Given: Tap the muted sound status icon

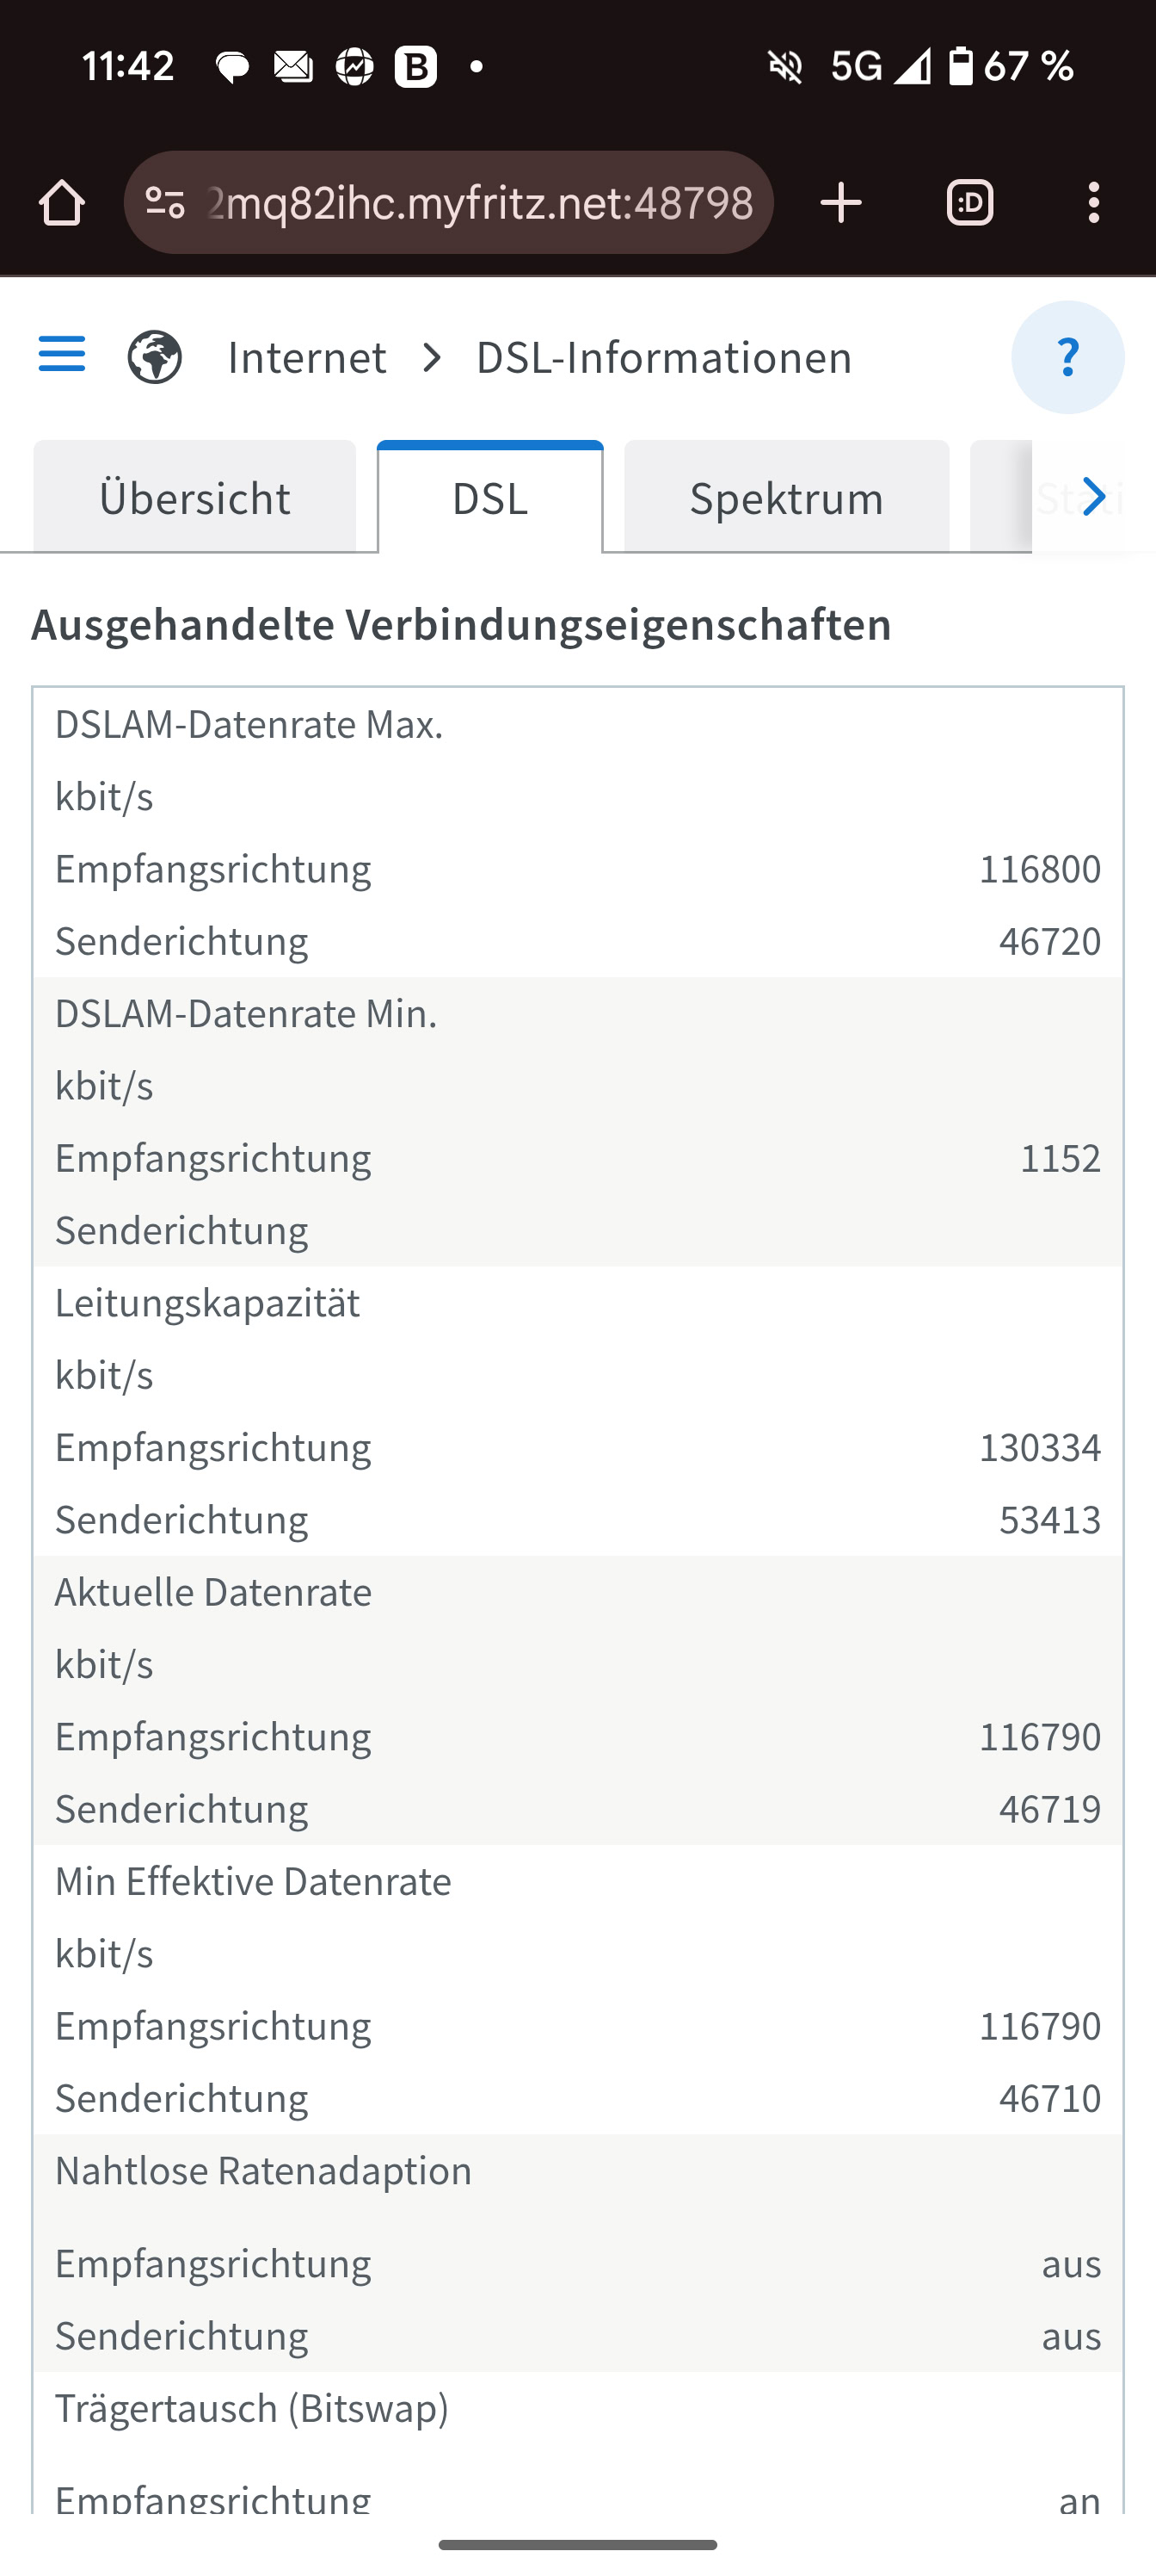Looking at the screenshot, I should [x=785, y=67].
